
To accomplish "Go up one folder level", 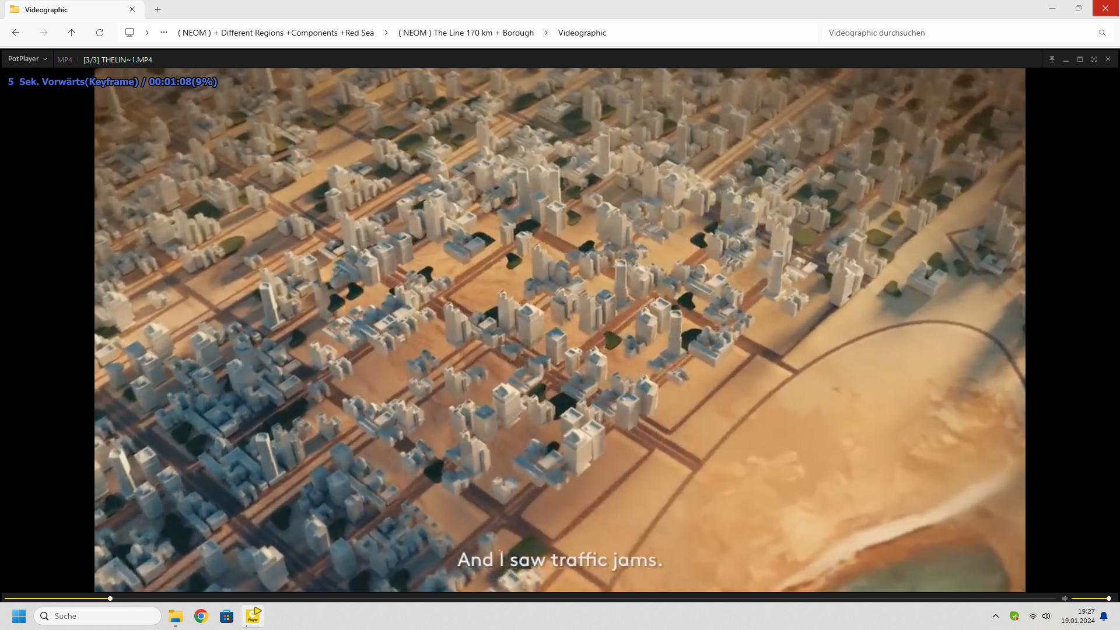I will [x=72, y=33].
